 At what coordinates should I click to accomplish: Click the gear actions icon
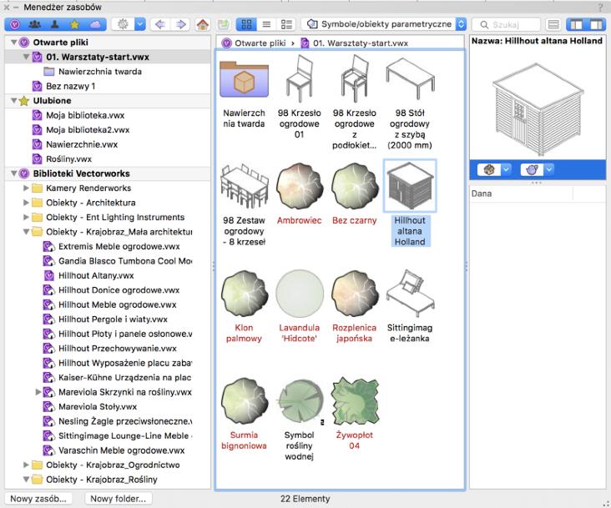123,24
